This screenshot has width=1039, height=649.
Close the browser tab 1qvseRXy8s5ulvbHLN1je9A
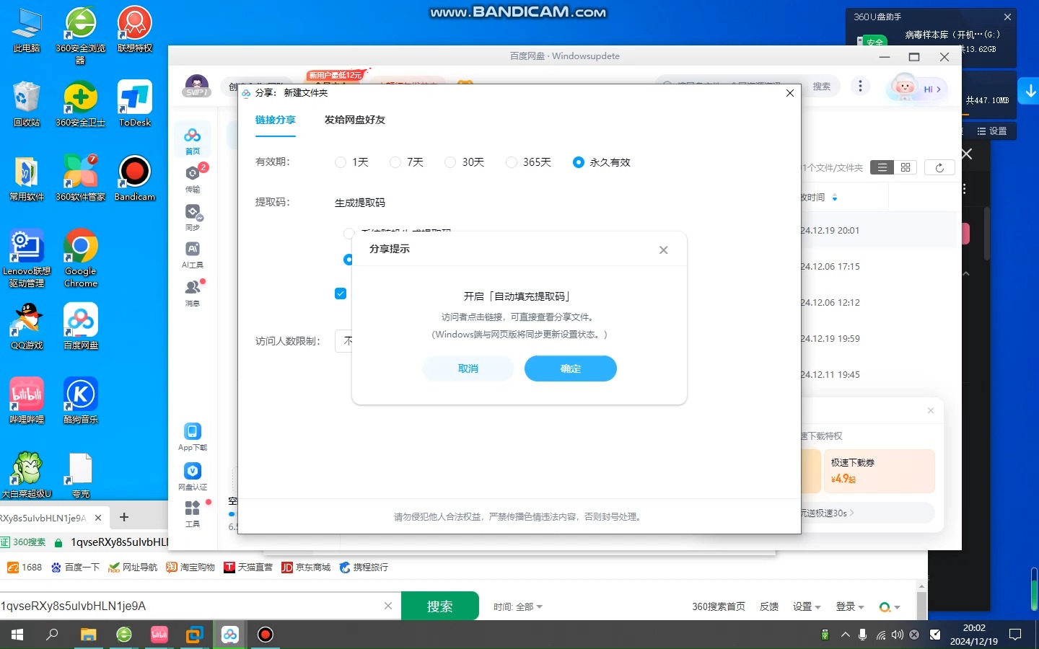pos(98,518)
